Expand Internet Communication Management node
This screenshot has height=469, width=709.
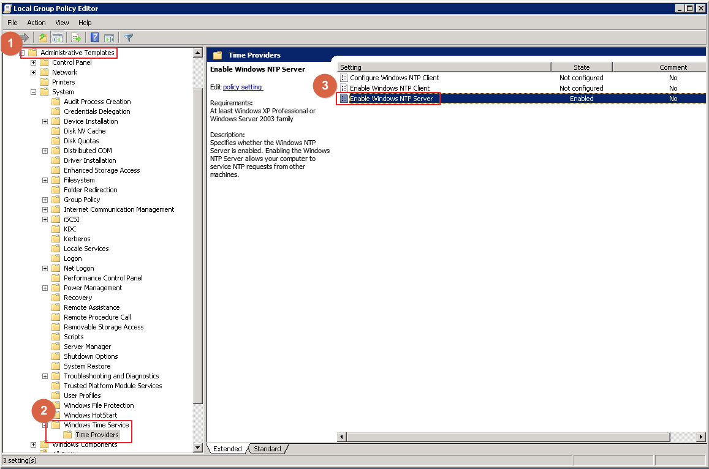pyautogui.click(x=45, y=209)
